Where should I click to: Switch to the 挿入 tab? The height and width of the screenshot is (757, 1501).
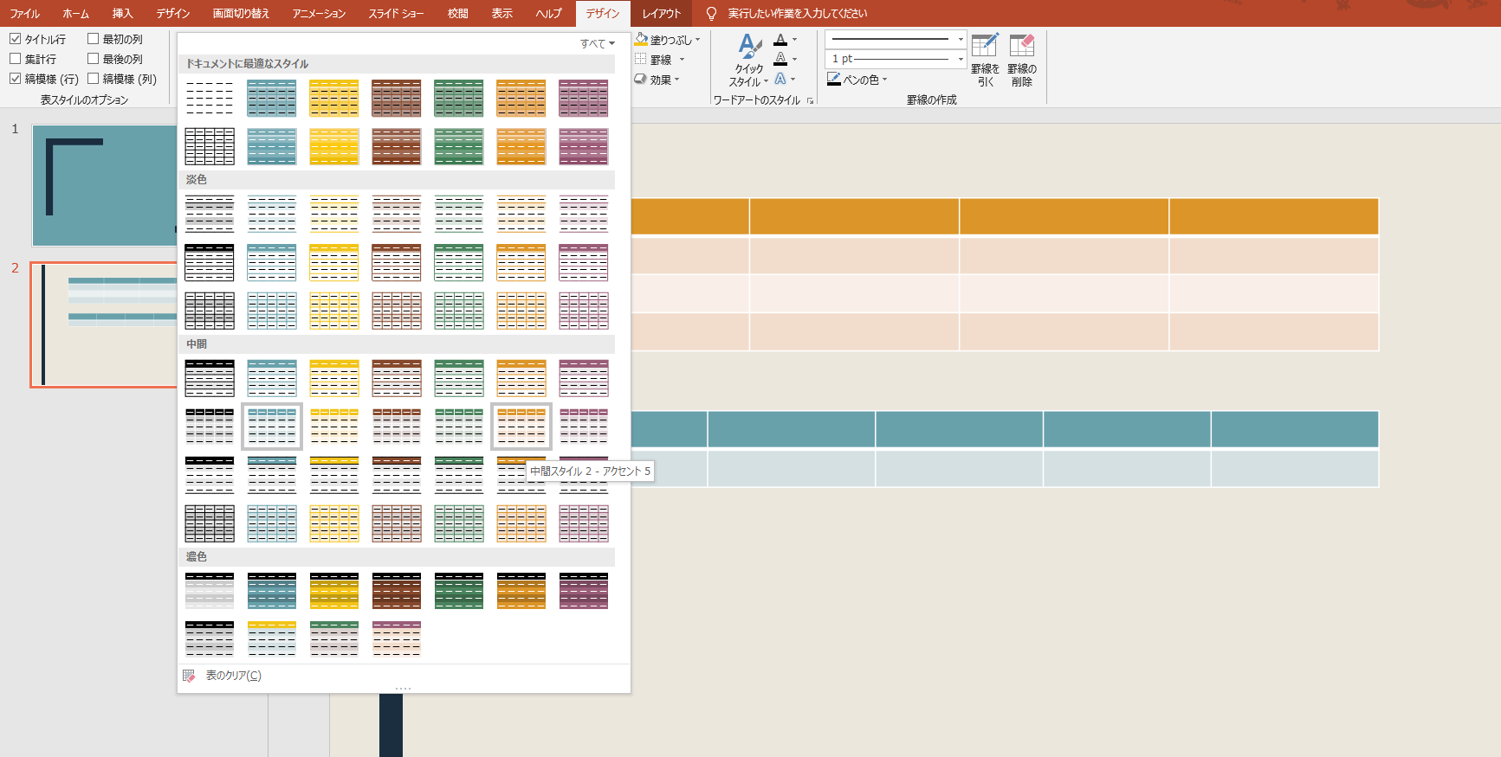pyautogui.click(x=123, y=13)
